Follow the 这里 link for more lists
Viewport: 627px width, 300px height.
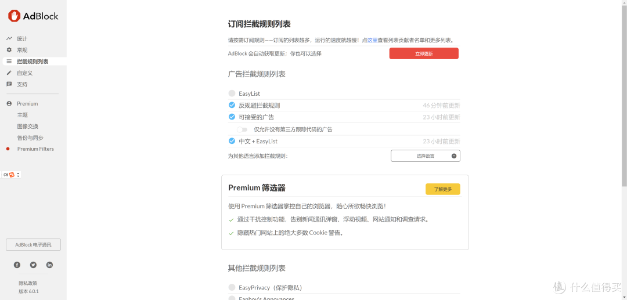(372, 41)
